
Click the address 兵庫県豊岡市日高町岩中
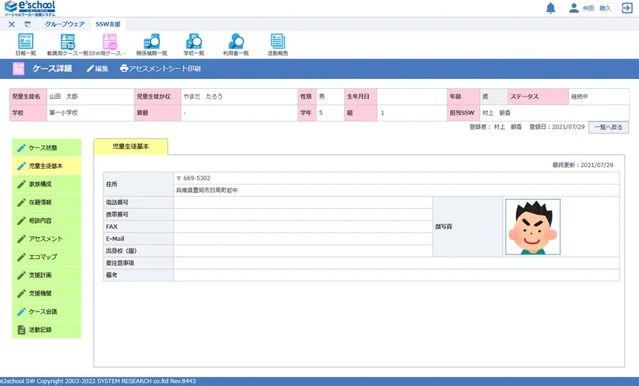pyautogui.click(x=207, y=190)
